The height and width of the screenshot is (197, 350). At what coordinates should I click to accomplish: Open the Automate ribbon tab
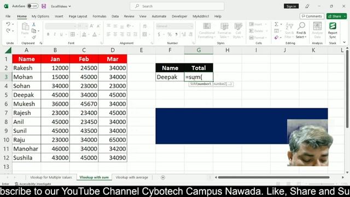click(159, 16)
